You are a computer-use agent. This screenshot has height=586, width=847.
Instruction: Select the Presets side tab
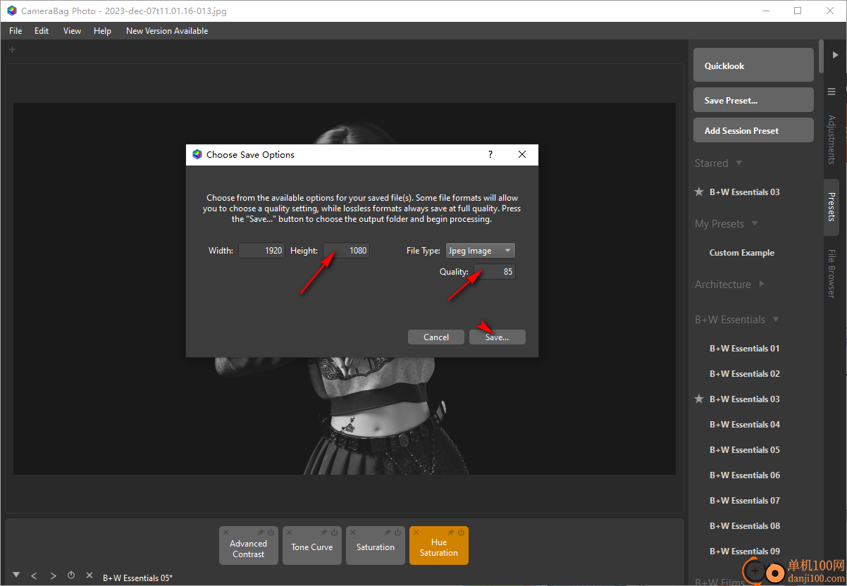coord(831,207)
